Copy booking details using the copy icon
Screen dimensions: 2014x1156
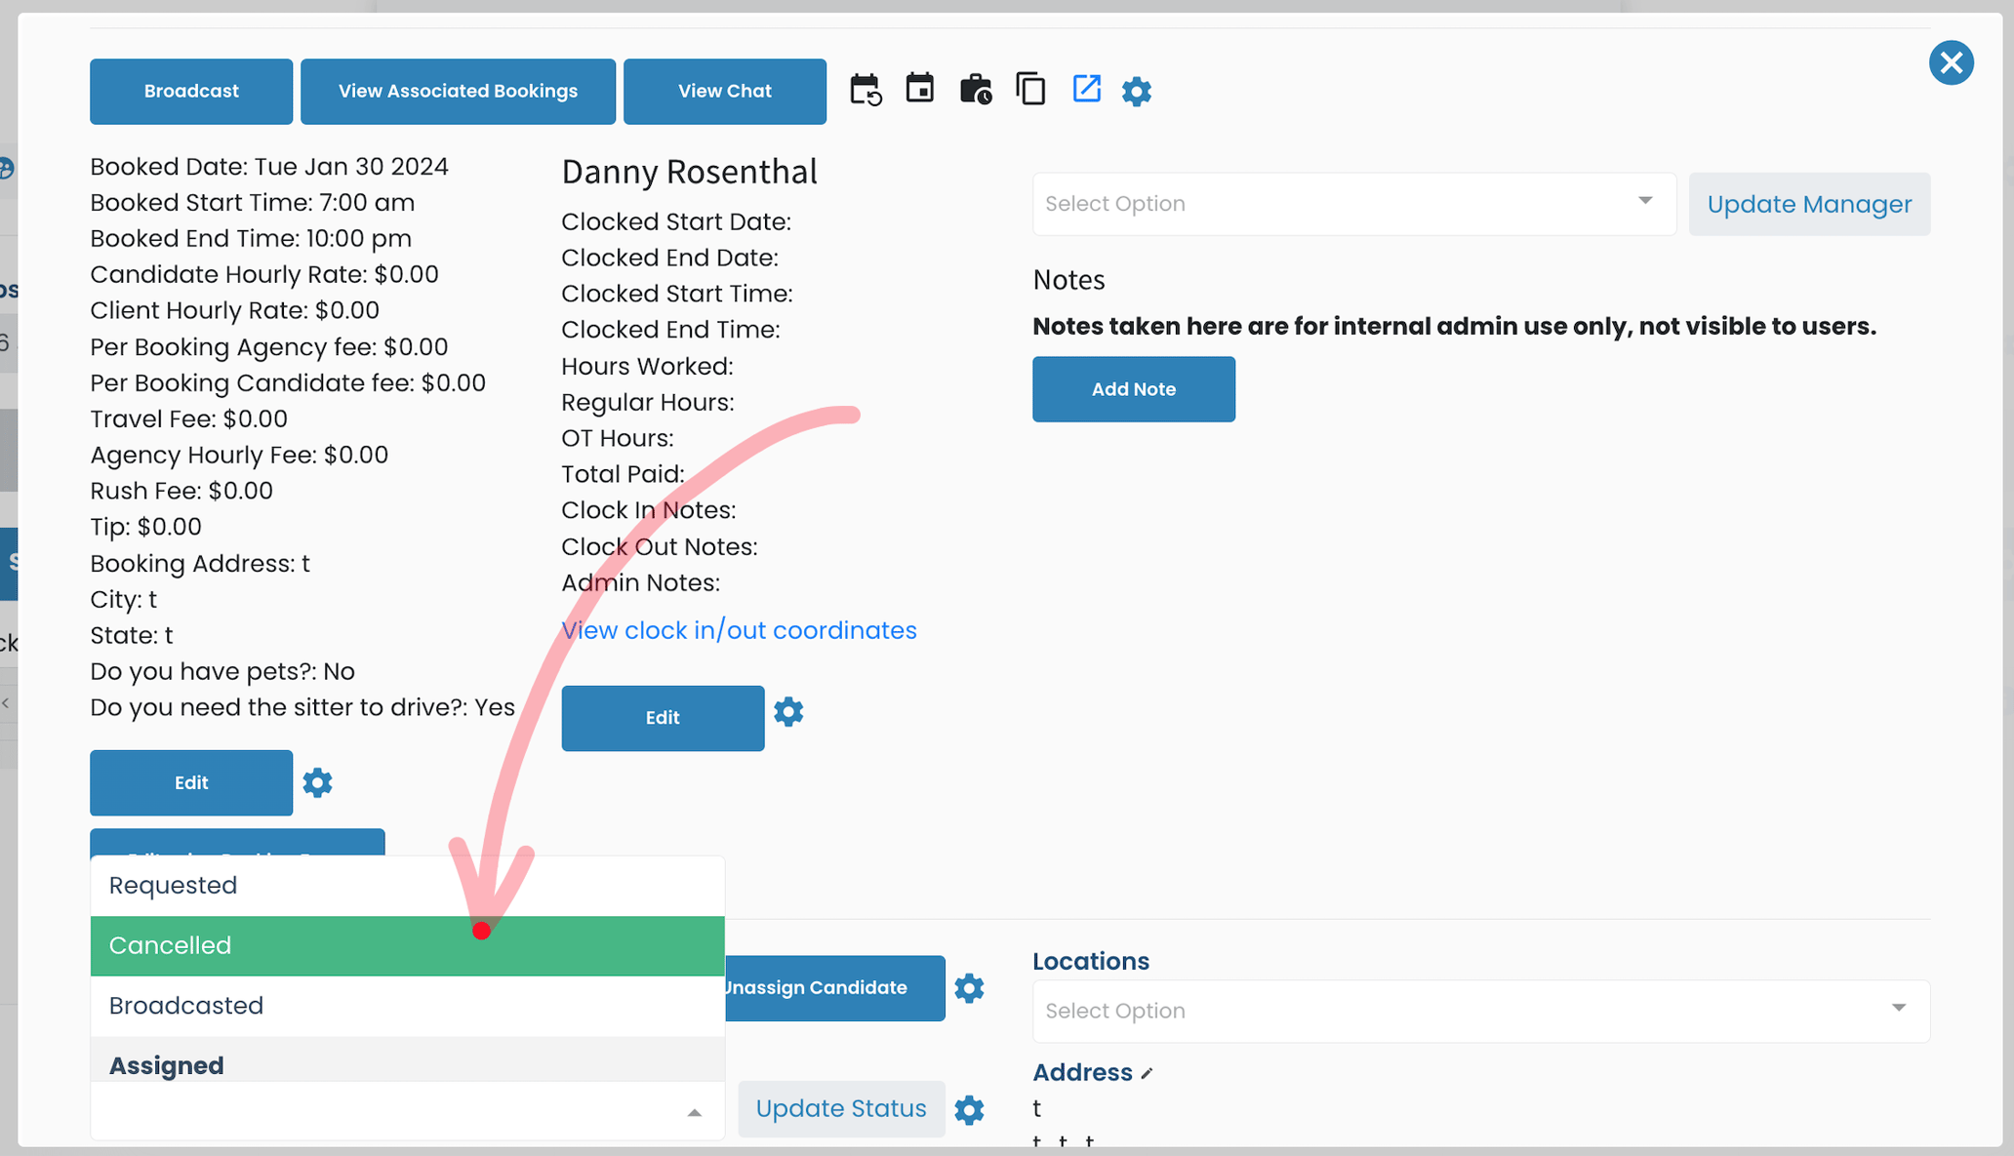click(1030, 90)
